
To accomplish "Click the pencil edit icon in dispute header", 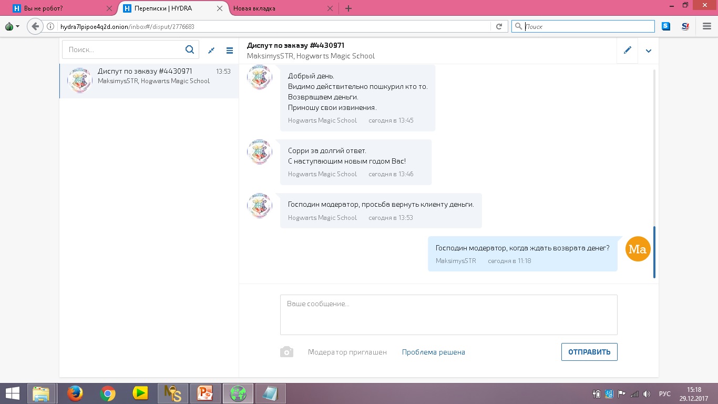I will [627, 50].
